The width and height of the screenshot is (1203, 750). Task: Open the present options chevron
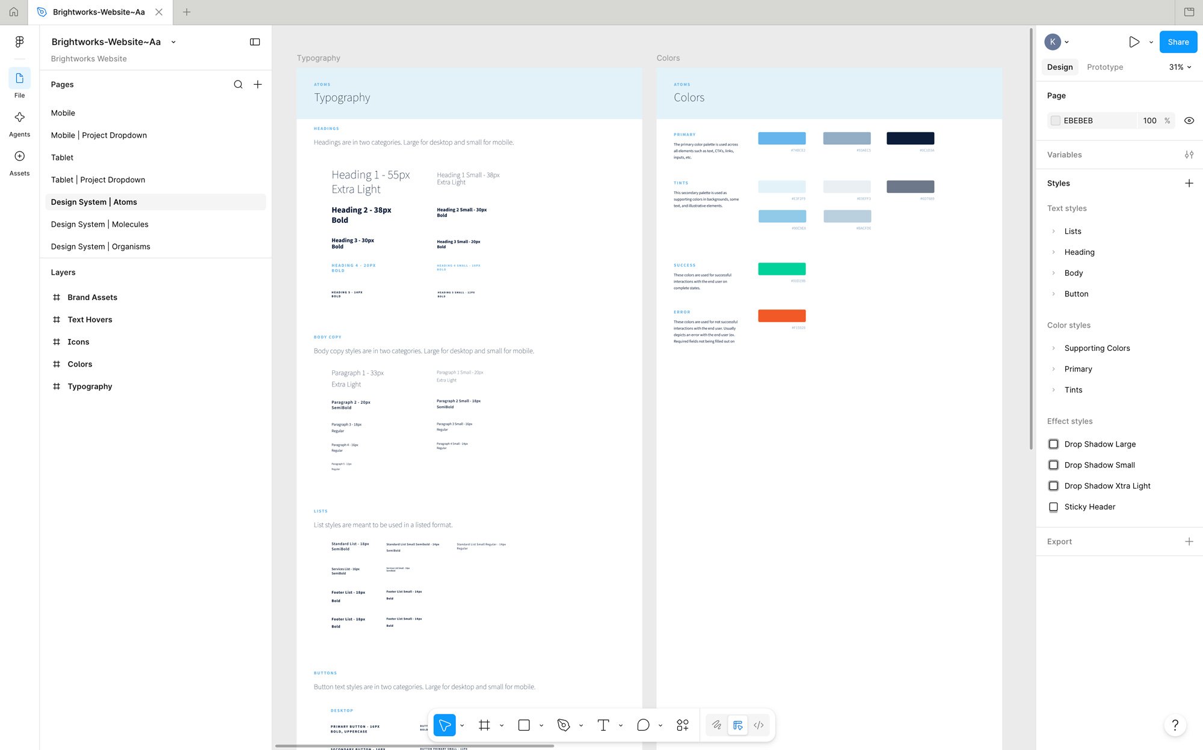pos(1151,42)
